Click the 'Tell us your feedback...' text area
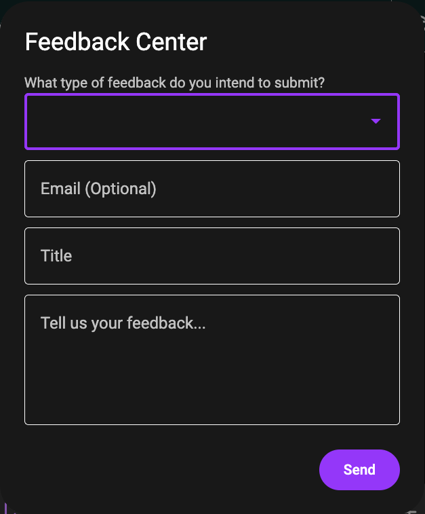 211,360
